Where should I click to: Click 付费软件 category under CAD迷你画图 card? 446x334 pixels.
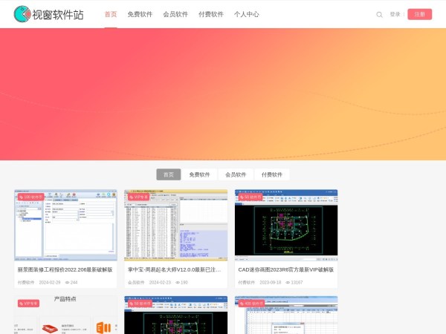(246, 282)
